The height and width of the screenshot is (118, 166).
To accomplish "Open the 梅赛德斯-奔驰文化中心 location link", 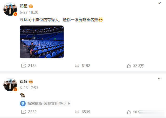I will coord(46,104).
